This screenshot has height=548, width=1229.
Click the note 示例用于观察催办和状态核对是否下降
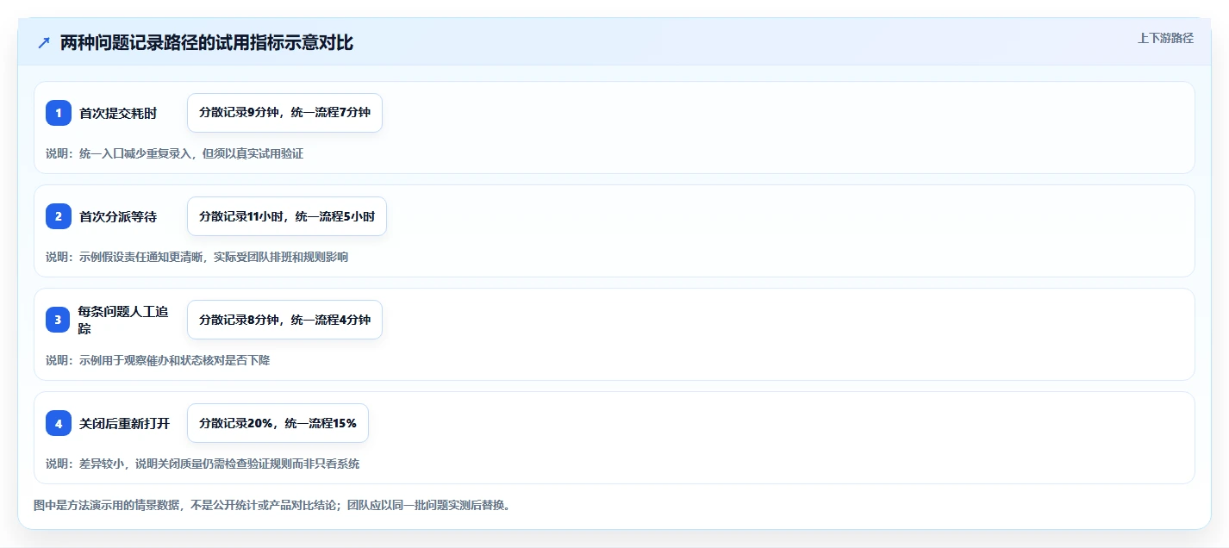[x=174, y=360]
